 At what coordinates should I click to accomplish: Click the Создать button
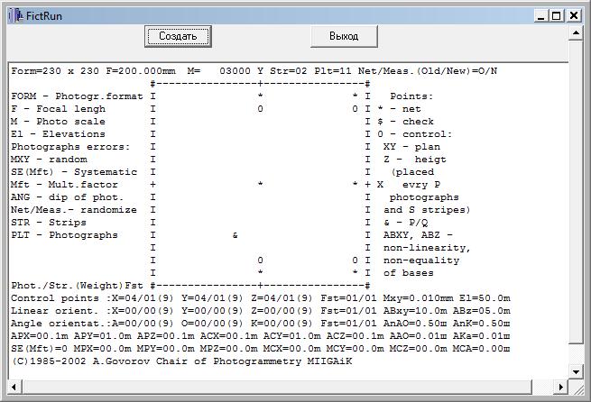coord(178,37)
